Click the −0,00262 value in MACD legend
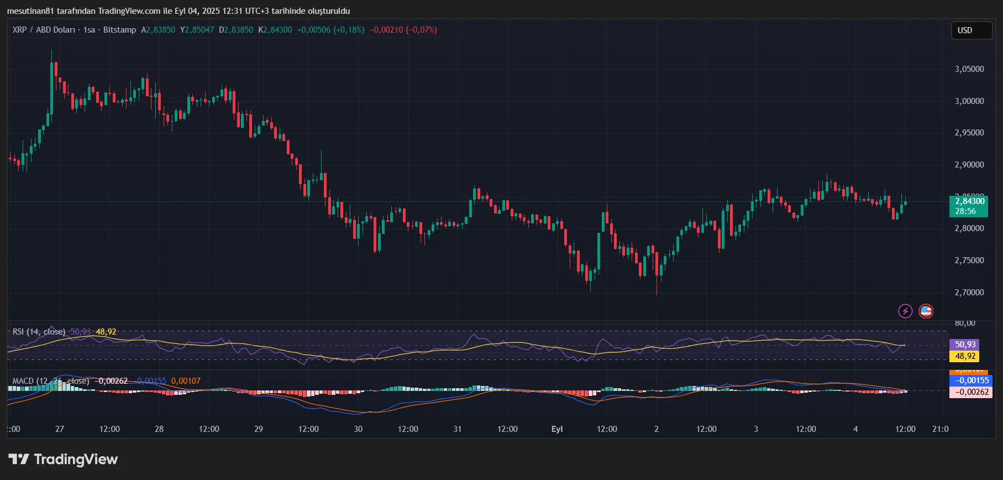The image size is (1003, 480). point(111,381)
